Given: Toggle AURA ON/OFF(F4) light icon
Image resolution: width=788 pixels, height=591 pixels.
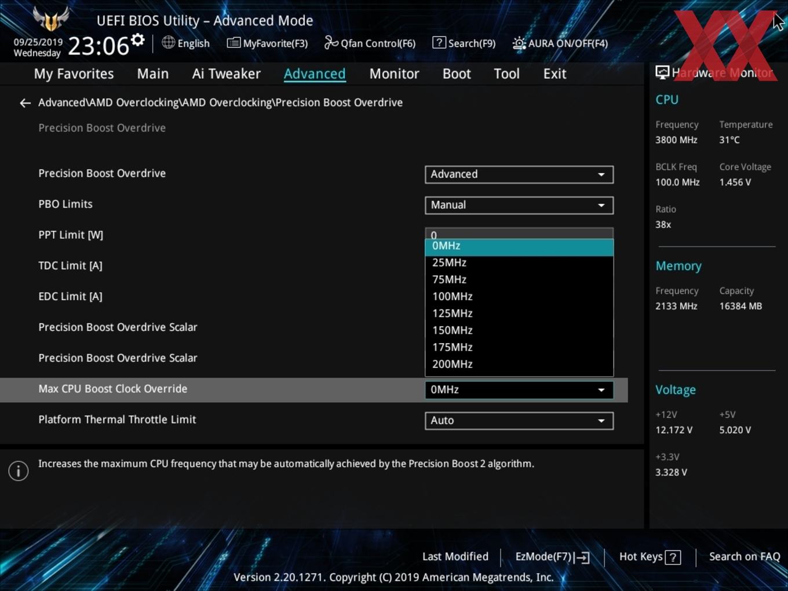Looking at the screenshot, I should (519, 43).
